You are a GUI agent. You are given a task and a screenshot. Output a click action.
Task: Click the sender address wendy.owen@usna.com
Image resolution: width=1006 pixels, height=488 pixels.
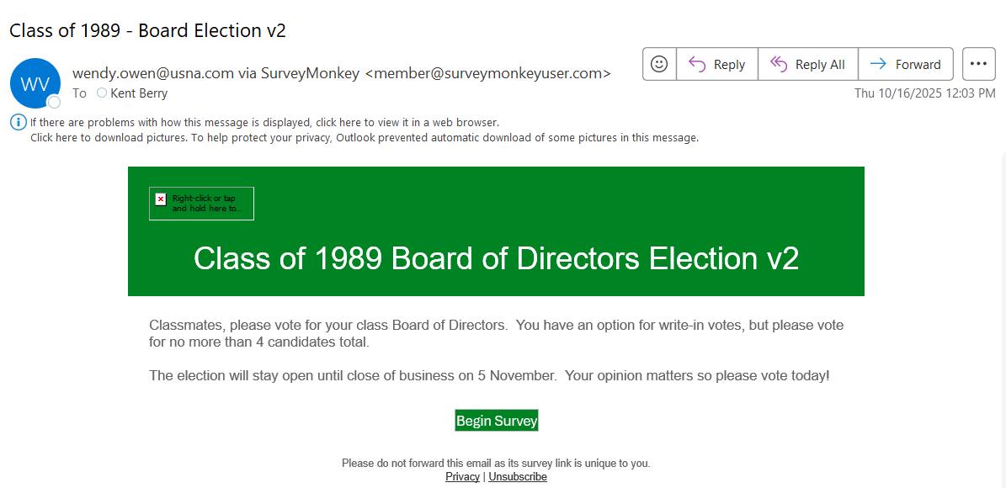point(153,73)
